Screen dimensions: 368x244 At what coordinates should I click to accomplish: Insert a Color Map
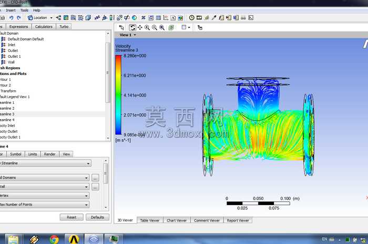(x=134, y=18)
